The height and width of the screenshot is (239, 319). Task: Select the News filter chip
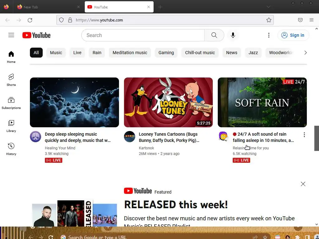point(231,53)
